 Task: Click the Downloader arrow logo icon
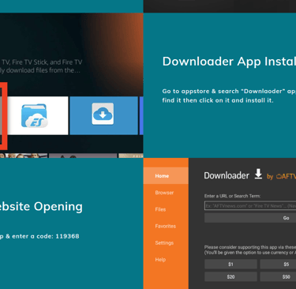(258, 175)
